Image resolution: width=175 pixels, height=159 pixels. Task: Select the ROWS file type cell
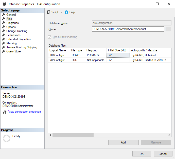coord(77,55)
